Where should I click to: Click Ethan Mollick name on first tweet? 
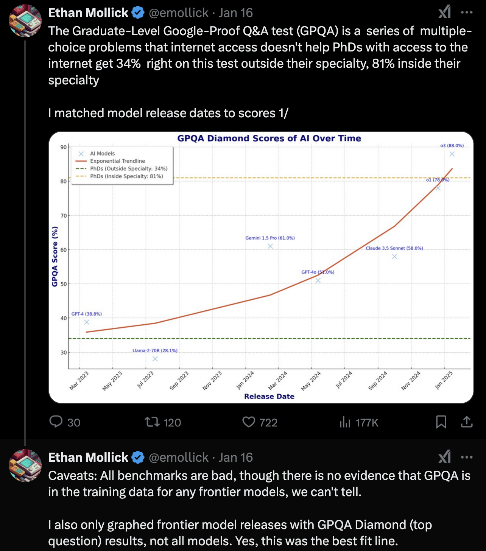pyautogui.click(x=88, y=13)
